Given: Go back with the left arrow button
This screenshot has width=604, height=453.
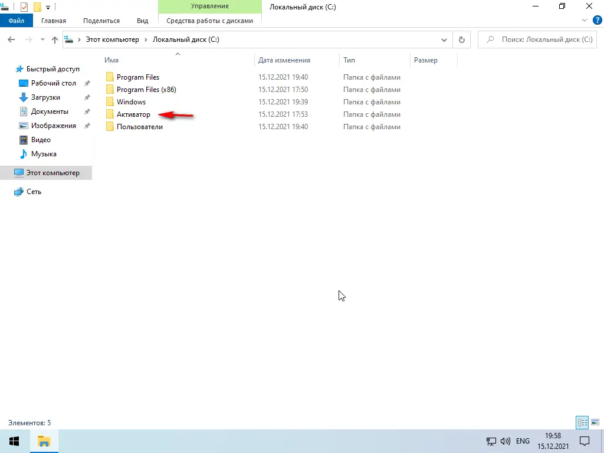Looking at the screenshot, I should (12, 40).
